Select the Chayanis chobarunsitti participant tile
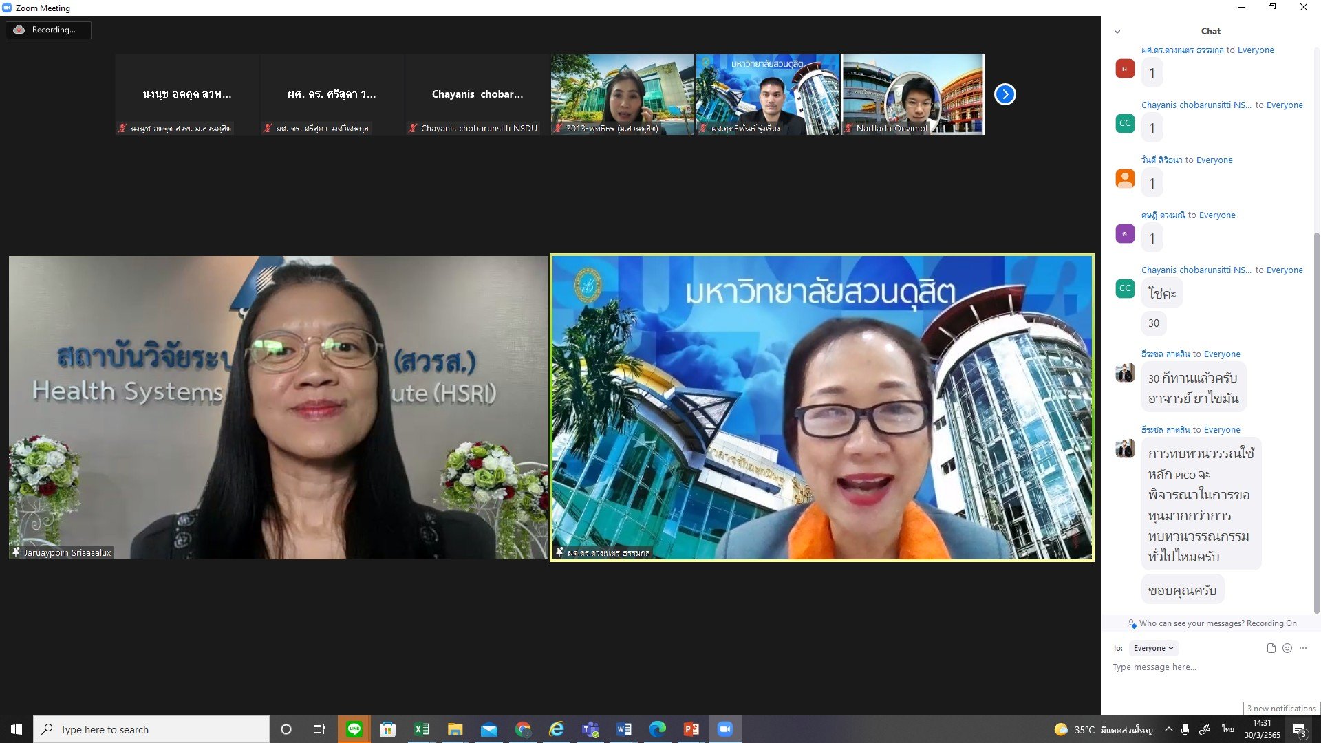 point(477,94)
